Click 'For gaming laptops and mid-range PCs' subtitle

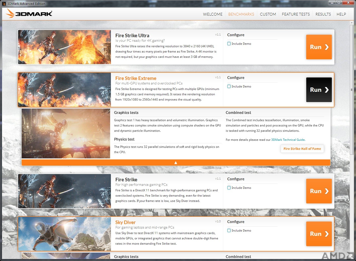145,227
